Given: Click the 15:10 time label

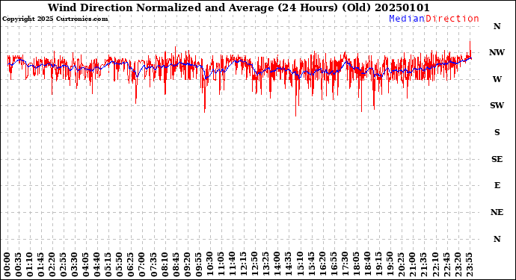Looking at the screenshot, I should point(300,264).
